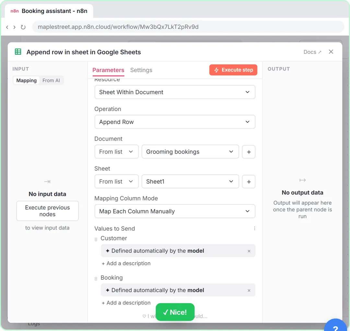Image resolution: width=350 pixels, height=331 pixels.
Task: Reload the browser page
Action: [23, 27]
